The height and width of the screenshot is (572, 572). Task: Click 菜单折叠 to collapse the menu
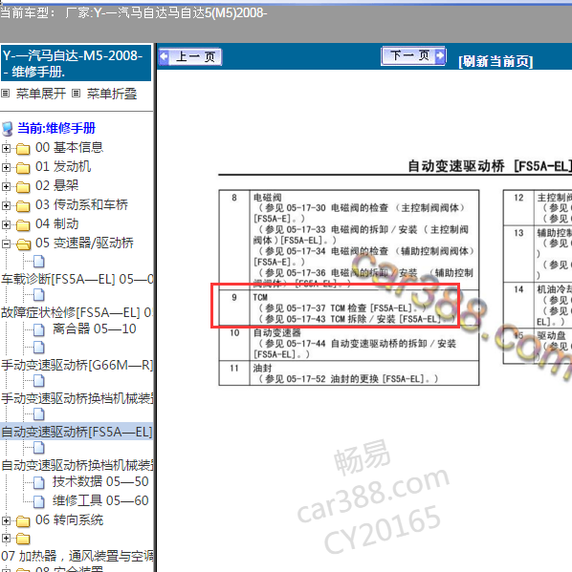(112, 94)
